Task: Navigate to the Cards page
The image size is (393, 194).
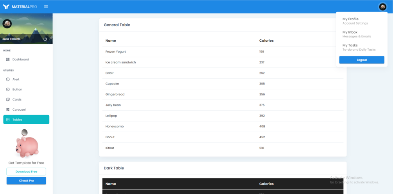Action: [x=26, y=99]
